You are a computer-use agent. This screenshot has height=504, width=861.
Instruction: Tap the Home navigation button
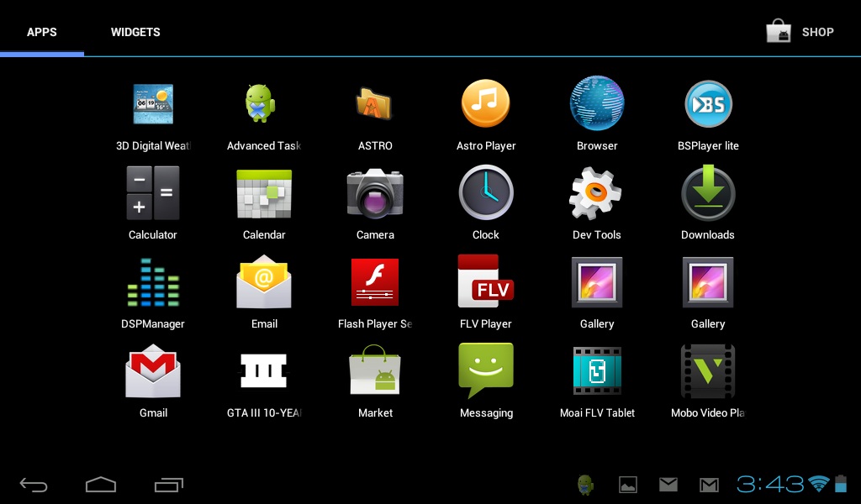[101, 484]
